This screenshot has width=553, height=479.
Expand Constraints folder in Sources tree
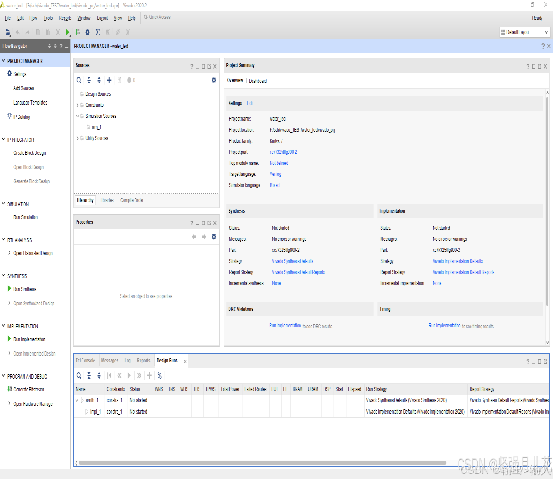click(x=77, y=105)
